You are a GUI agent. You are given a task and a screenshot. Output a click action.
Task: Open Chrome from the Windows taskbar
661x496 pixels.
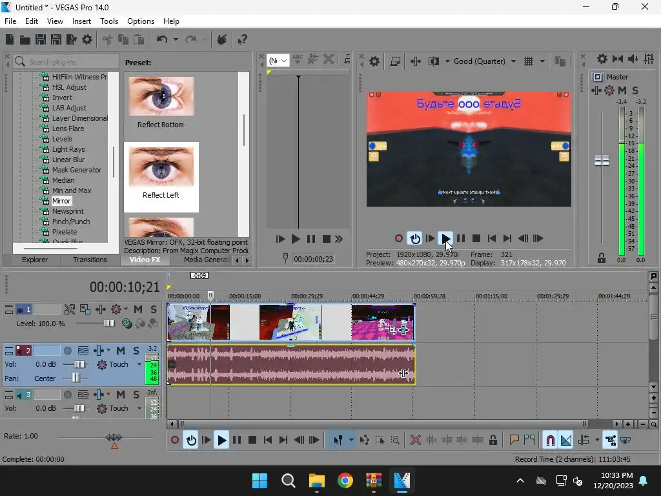coord(345,480)
